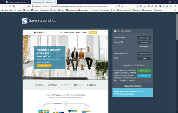178x113 pixels.
Task: Click the Save as Image button
Action: pyautogui.click(x=144, y=38)
